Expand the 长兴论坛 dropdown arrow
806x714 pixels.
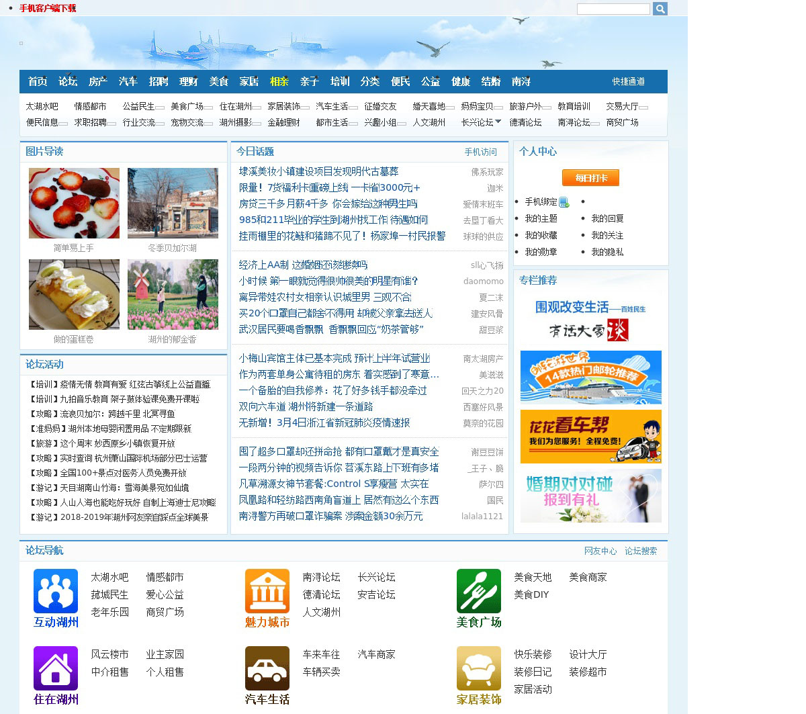(498, 122)
